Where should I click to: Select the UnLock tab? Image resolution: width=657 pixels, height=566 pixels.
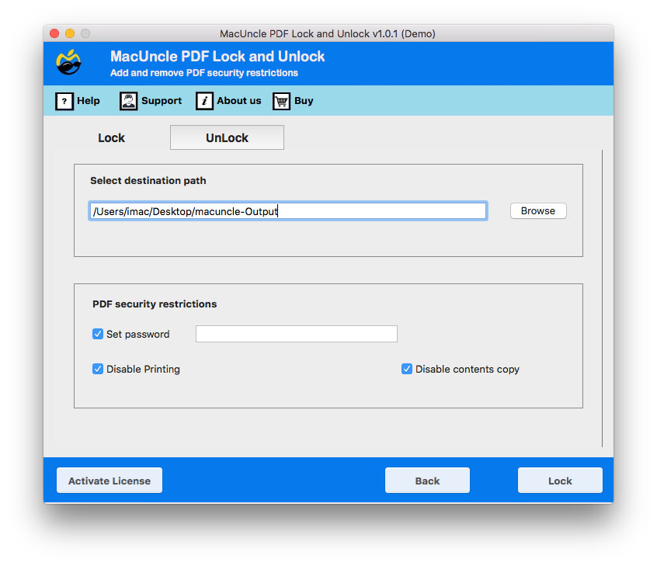226,137
